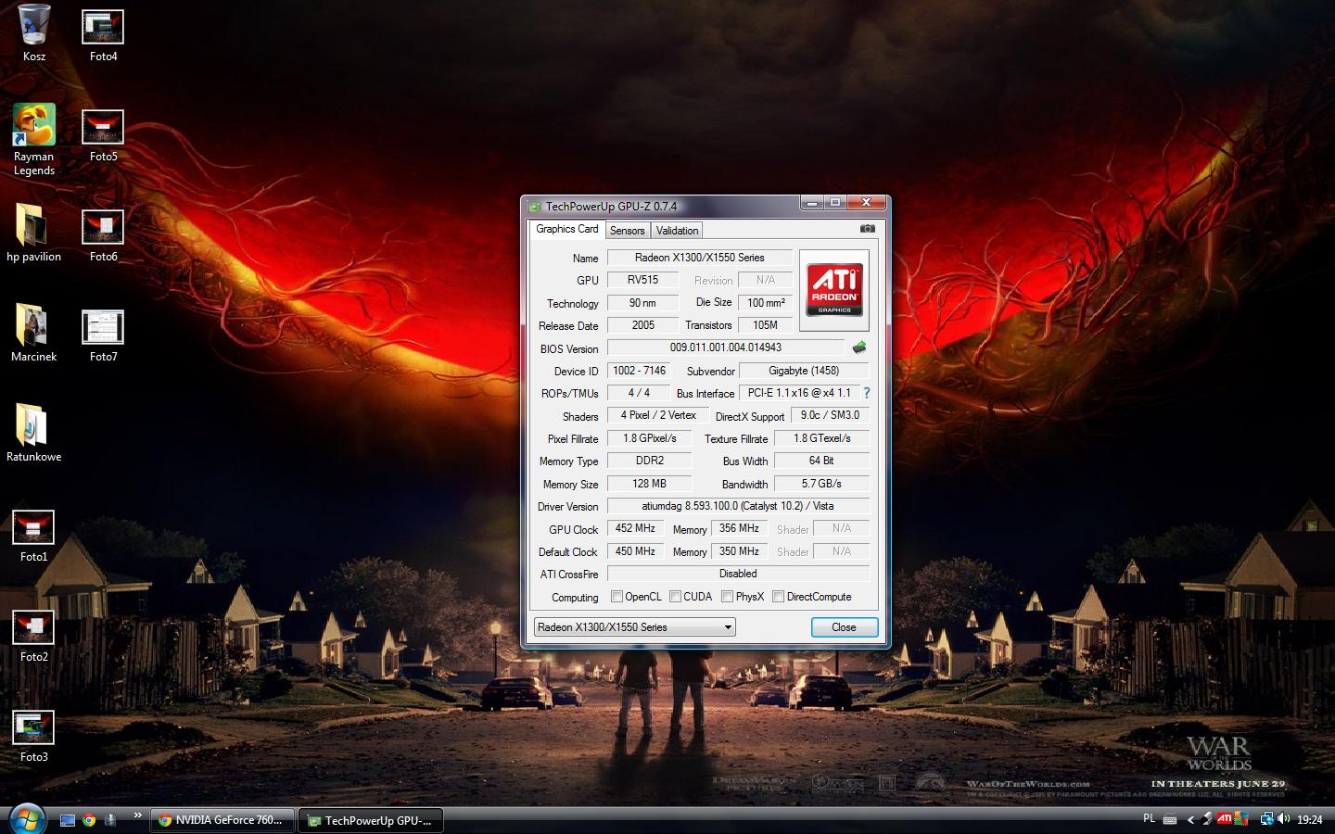
Task: Click the Memory Size value 128 MB
Action: tap(649, 484)
